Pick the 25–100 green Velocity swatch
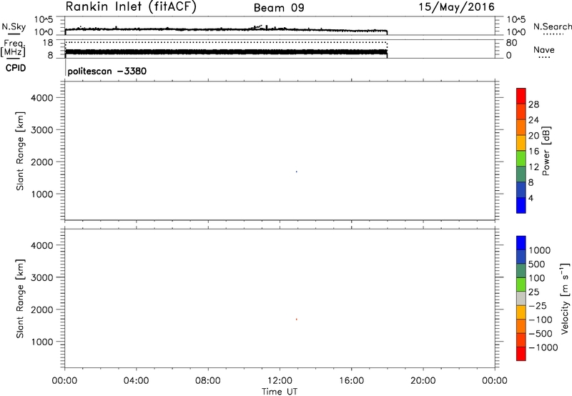572x396 pixels. click(521, 284)
